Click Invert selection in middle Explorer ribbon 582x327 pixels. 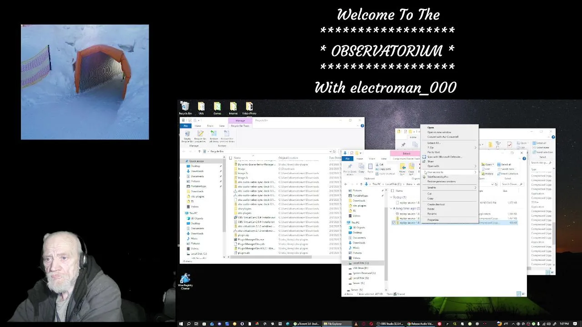click(x=507, y=173)
